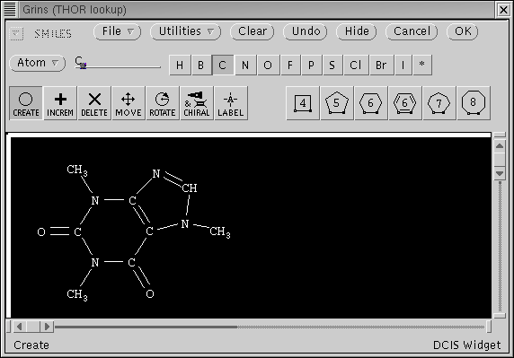Pick wildcard (*) atom button
514x358 pixels.
pyautogui.click(x=422, y=65)
